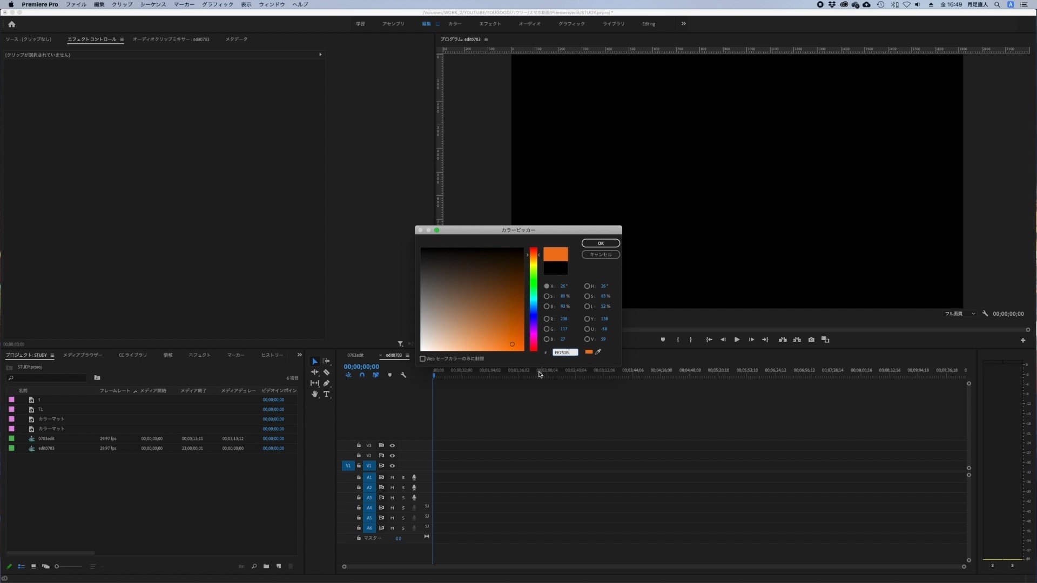Add marker in timeline header
The height and width of the screenshot is (583, 1037).
pos(390,375)
